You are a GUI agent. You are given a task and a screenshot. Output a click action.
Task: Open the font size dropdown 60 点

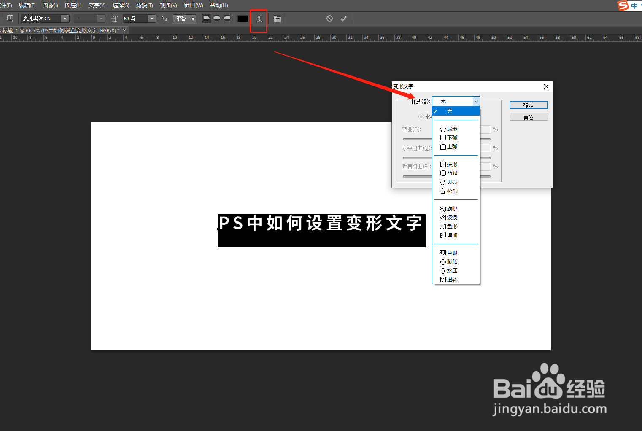tap(152, 19)
